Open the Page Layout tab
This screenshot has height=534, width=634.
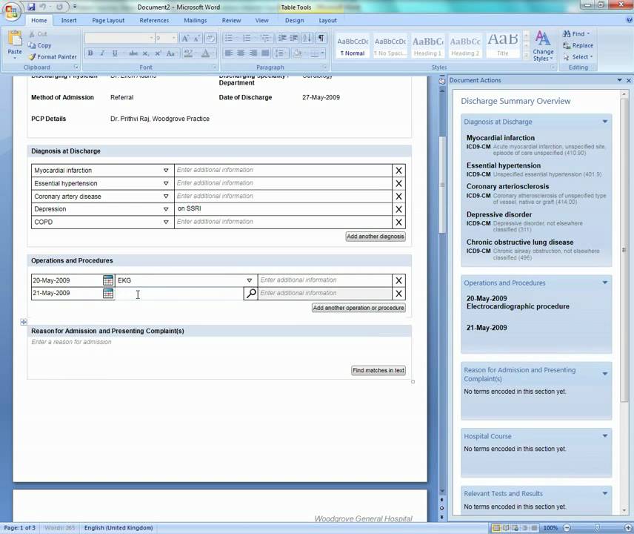point(108,20)
